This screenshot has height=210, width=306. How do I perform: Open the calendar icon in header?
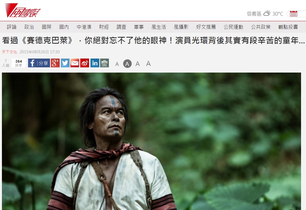click(x=294, y=14)
